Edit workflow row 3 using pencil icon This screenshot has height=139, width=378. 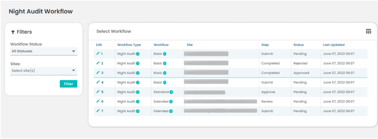tap(98, 73)
